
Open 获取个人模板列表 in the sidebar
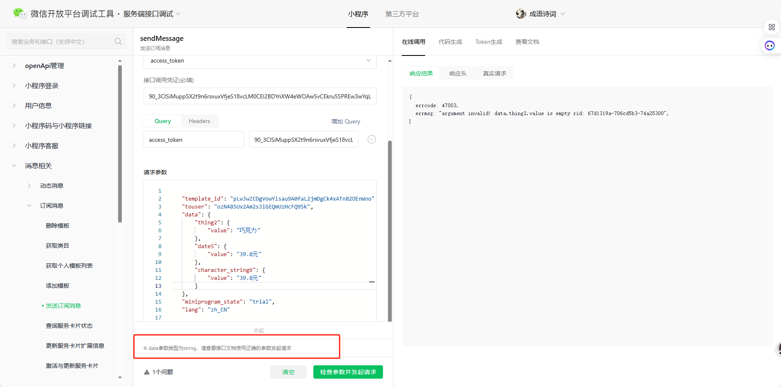(x=69, y=266)
